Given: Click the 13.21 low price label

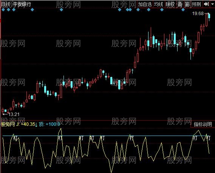Looking at the screenshot, I should click(14, 114).
